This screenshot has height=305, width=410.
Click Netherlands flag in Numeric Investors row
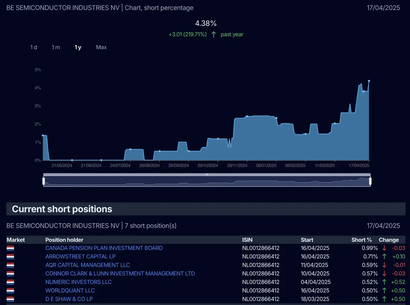[x=10, y=282]
